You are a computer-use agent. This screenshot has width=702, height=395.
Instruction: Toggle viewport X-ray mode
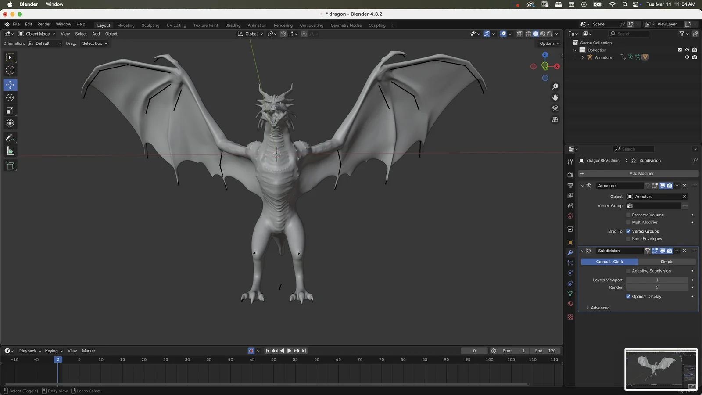tap(519, 34)
